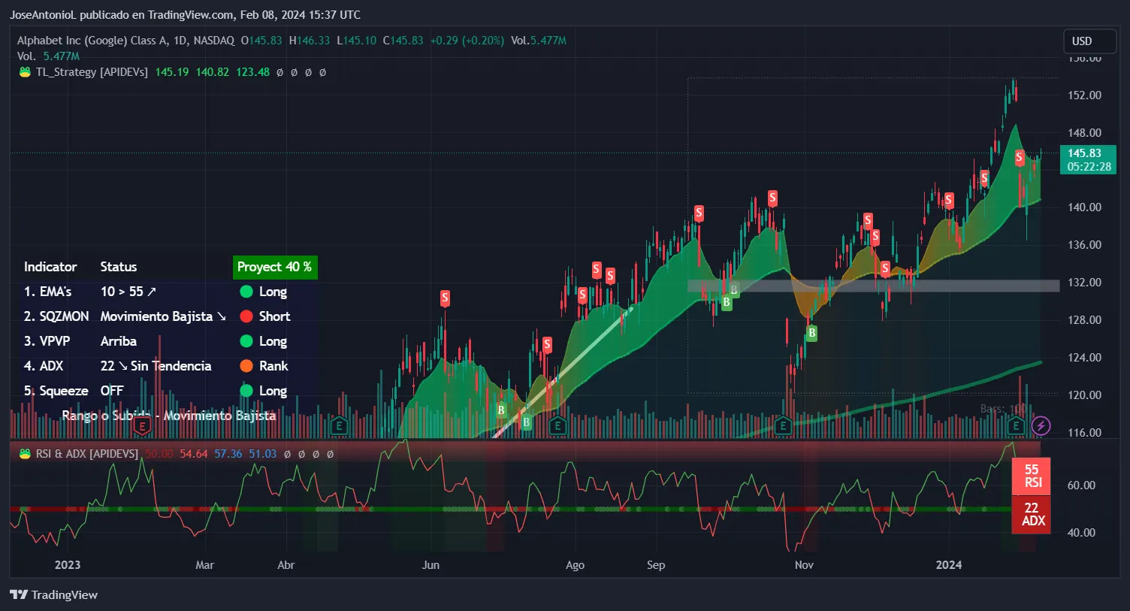Click the purple lightning bolt icon
This screenshot has width=1130, height=611.
[x=1041, y=426]
